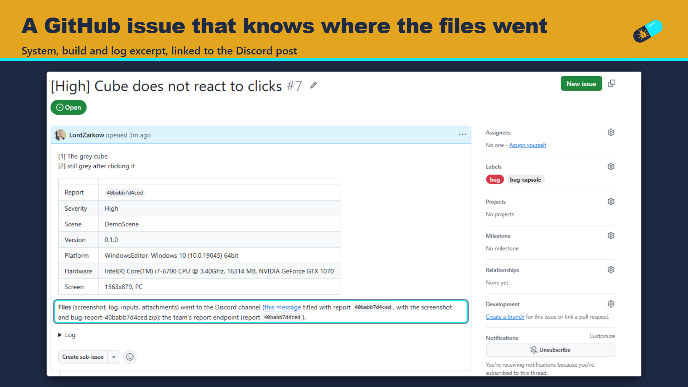Click the '3m ago' timestamp
This screenshot has height=387, width=688.
pos(140,135)
